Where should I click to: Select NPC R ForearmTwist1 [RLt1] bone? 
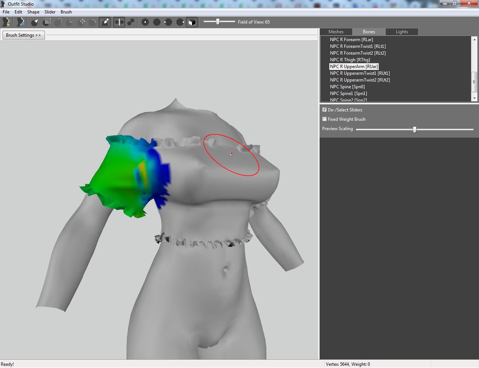click(358, 46)
